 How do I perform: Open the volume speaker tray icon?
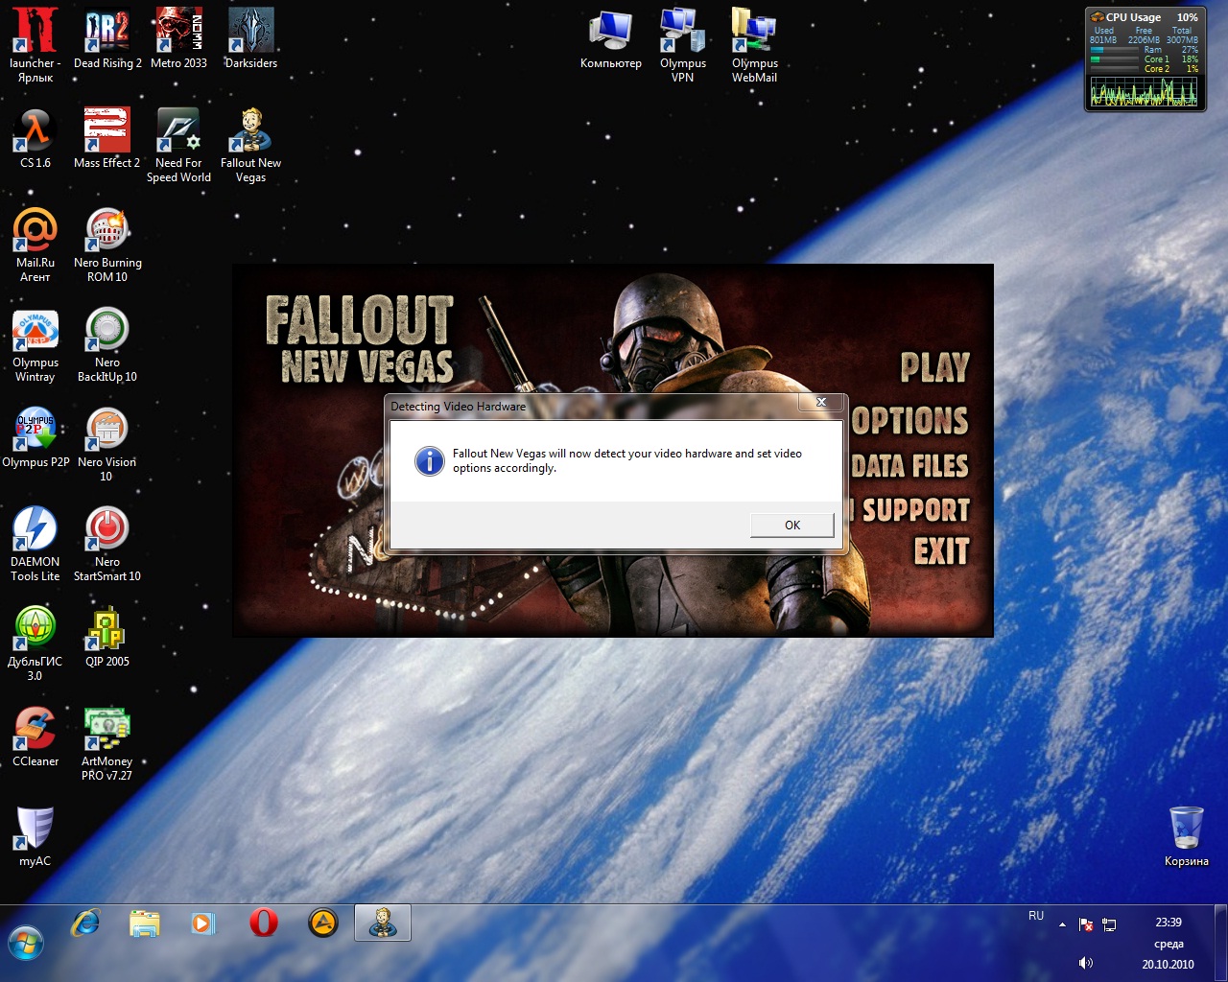pos(1086,963)
